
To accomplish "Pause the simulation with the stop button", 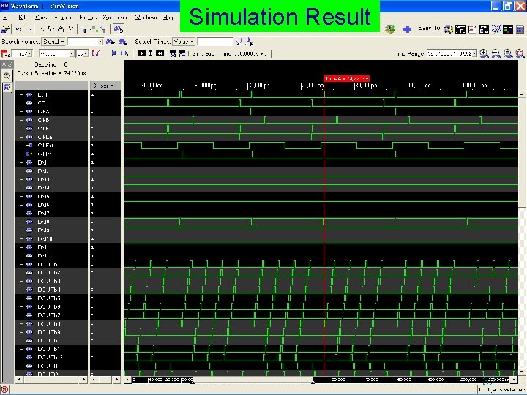I will (x=150, y=53).
